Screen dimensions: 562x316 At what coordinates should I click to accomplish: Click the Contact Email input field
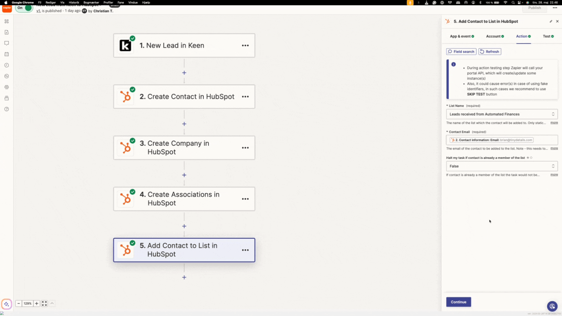tap(502, 140)
